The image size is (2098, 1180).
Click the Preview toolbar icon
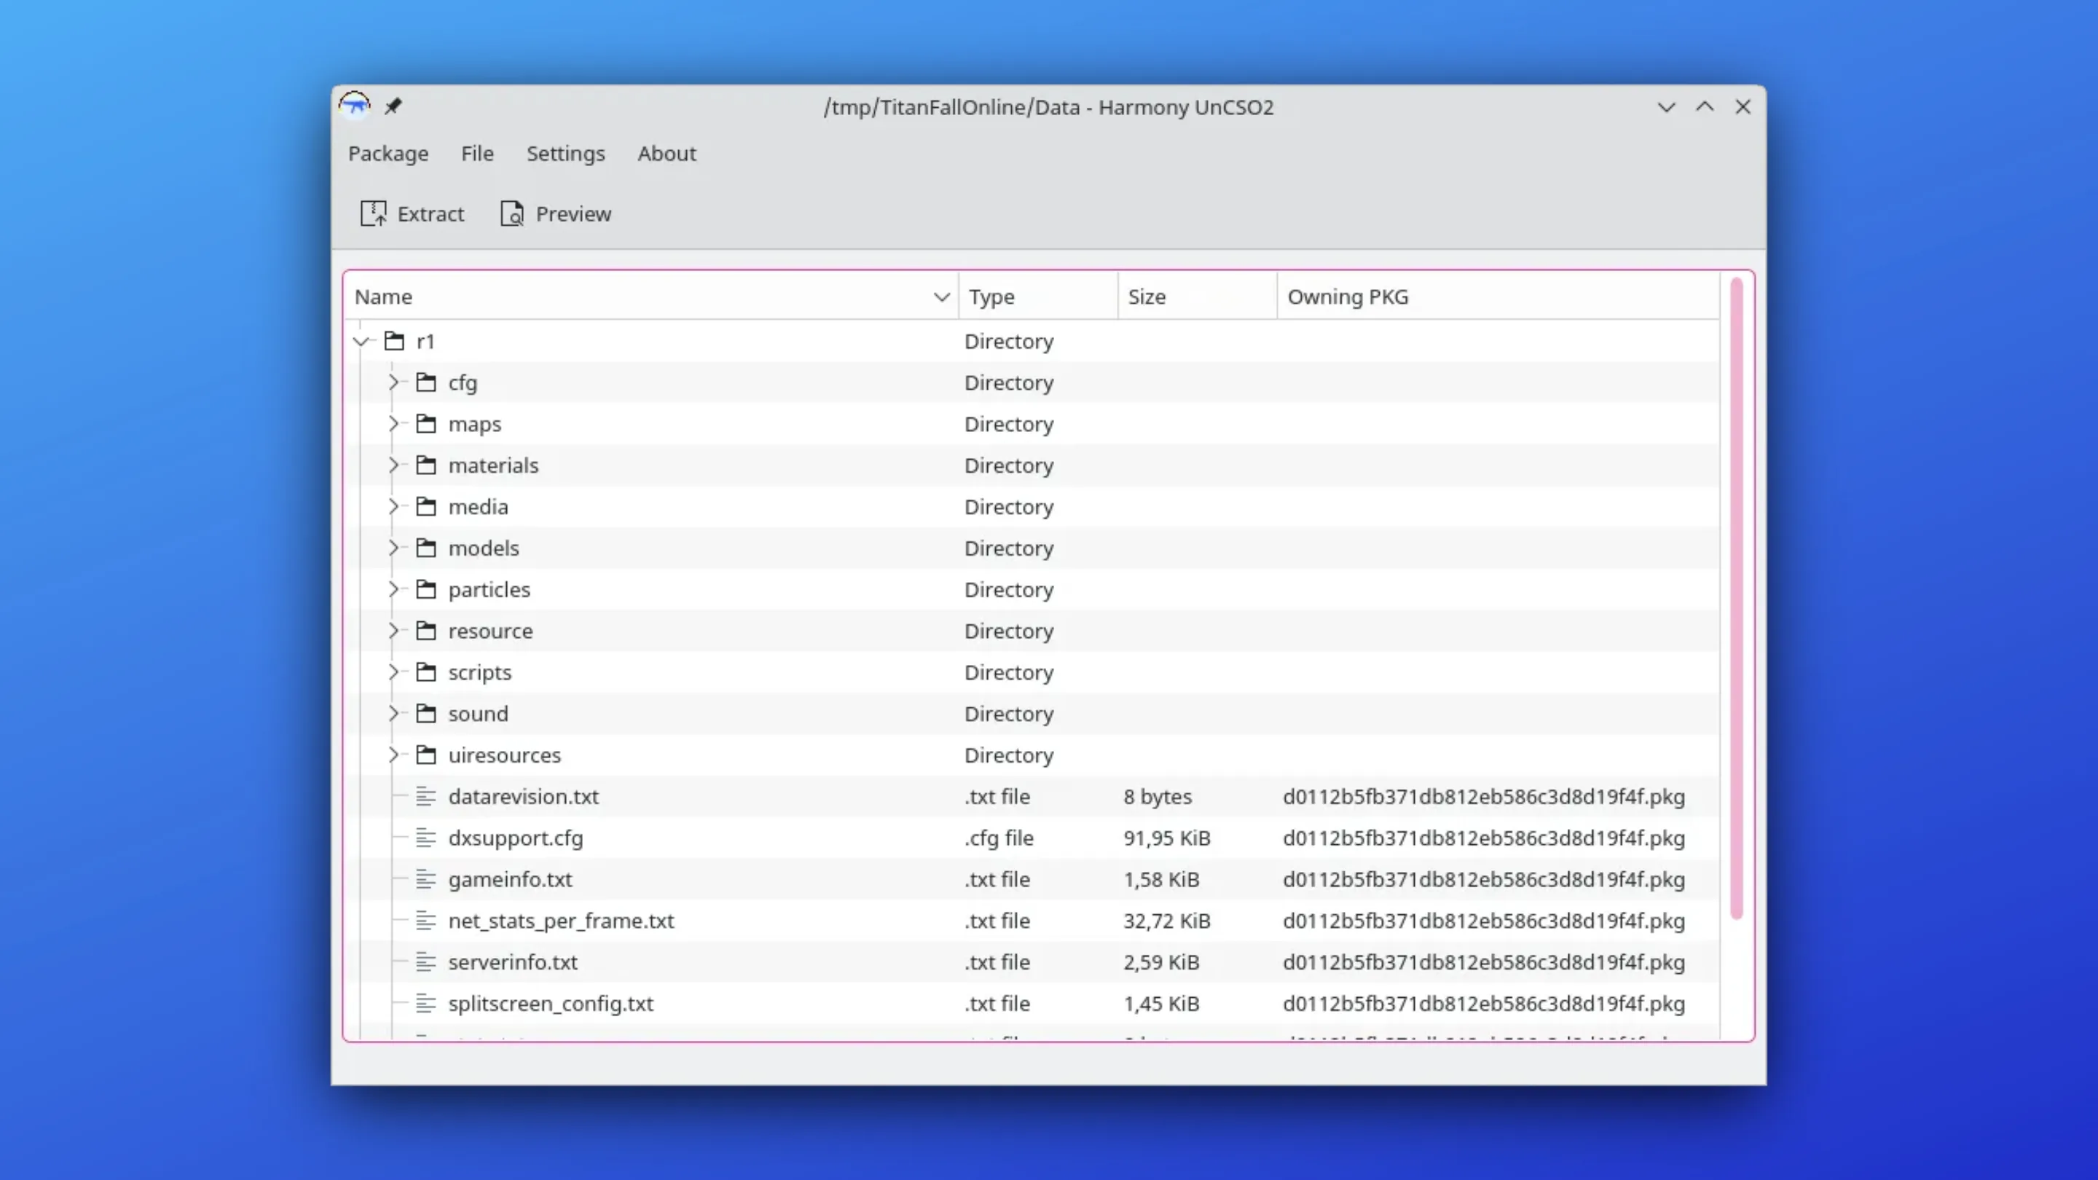(512, 213)
